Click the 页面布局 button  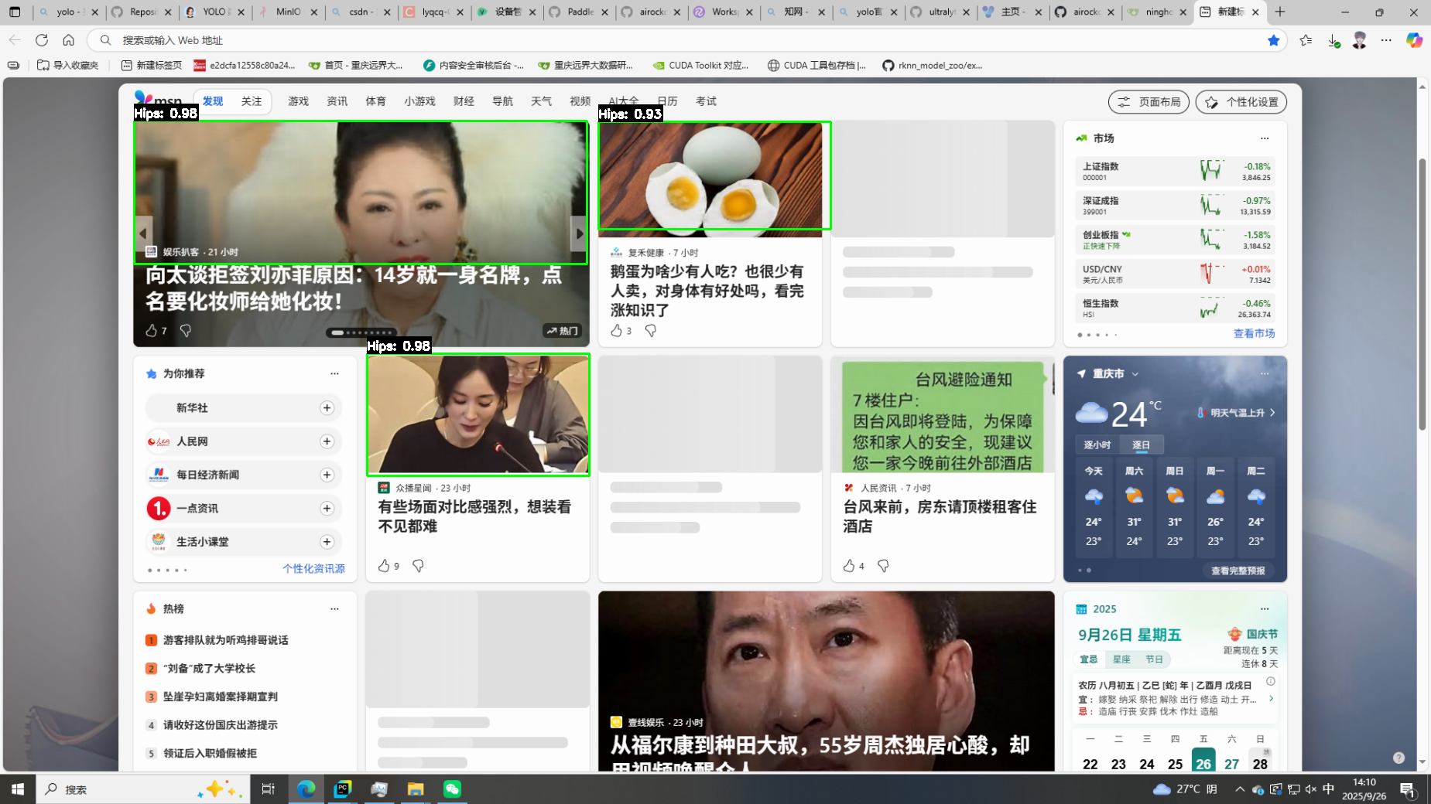(x=1149, y=102)
